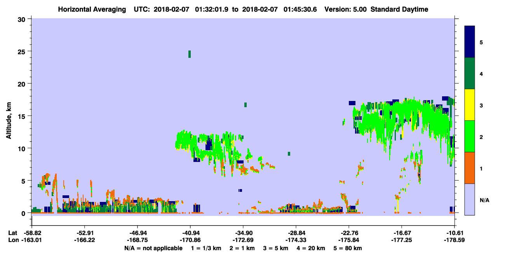
Task: Click the lavender N/A colorbar segment
Action: (x=470, y=199)
